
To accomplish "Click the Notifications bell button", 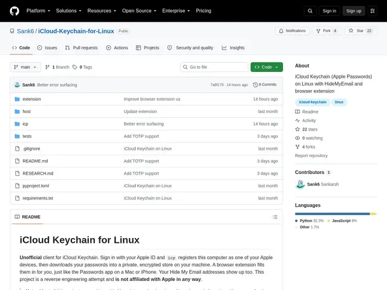I will pos(292,31).
